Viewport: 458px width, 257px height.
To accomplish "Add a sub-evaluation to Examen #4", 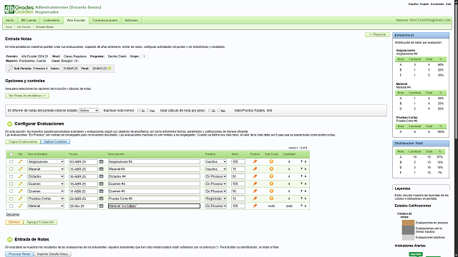I will tap(271, 183).
